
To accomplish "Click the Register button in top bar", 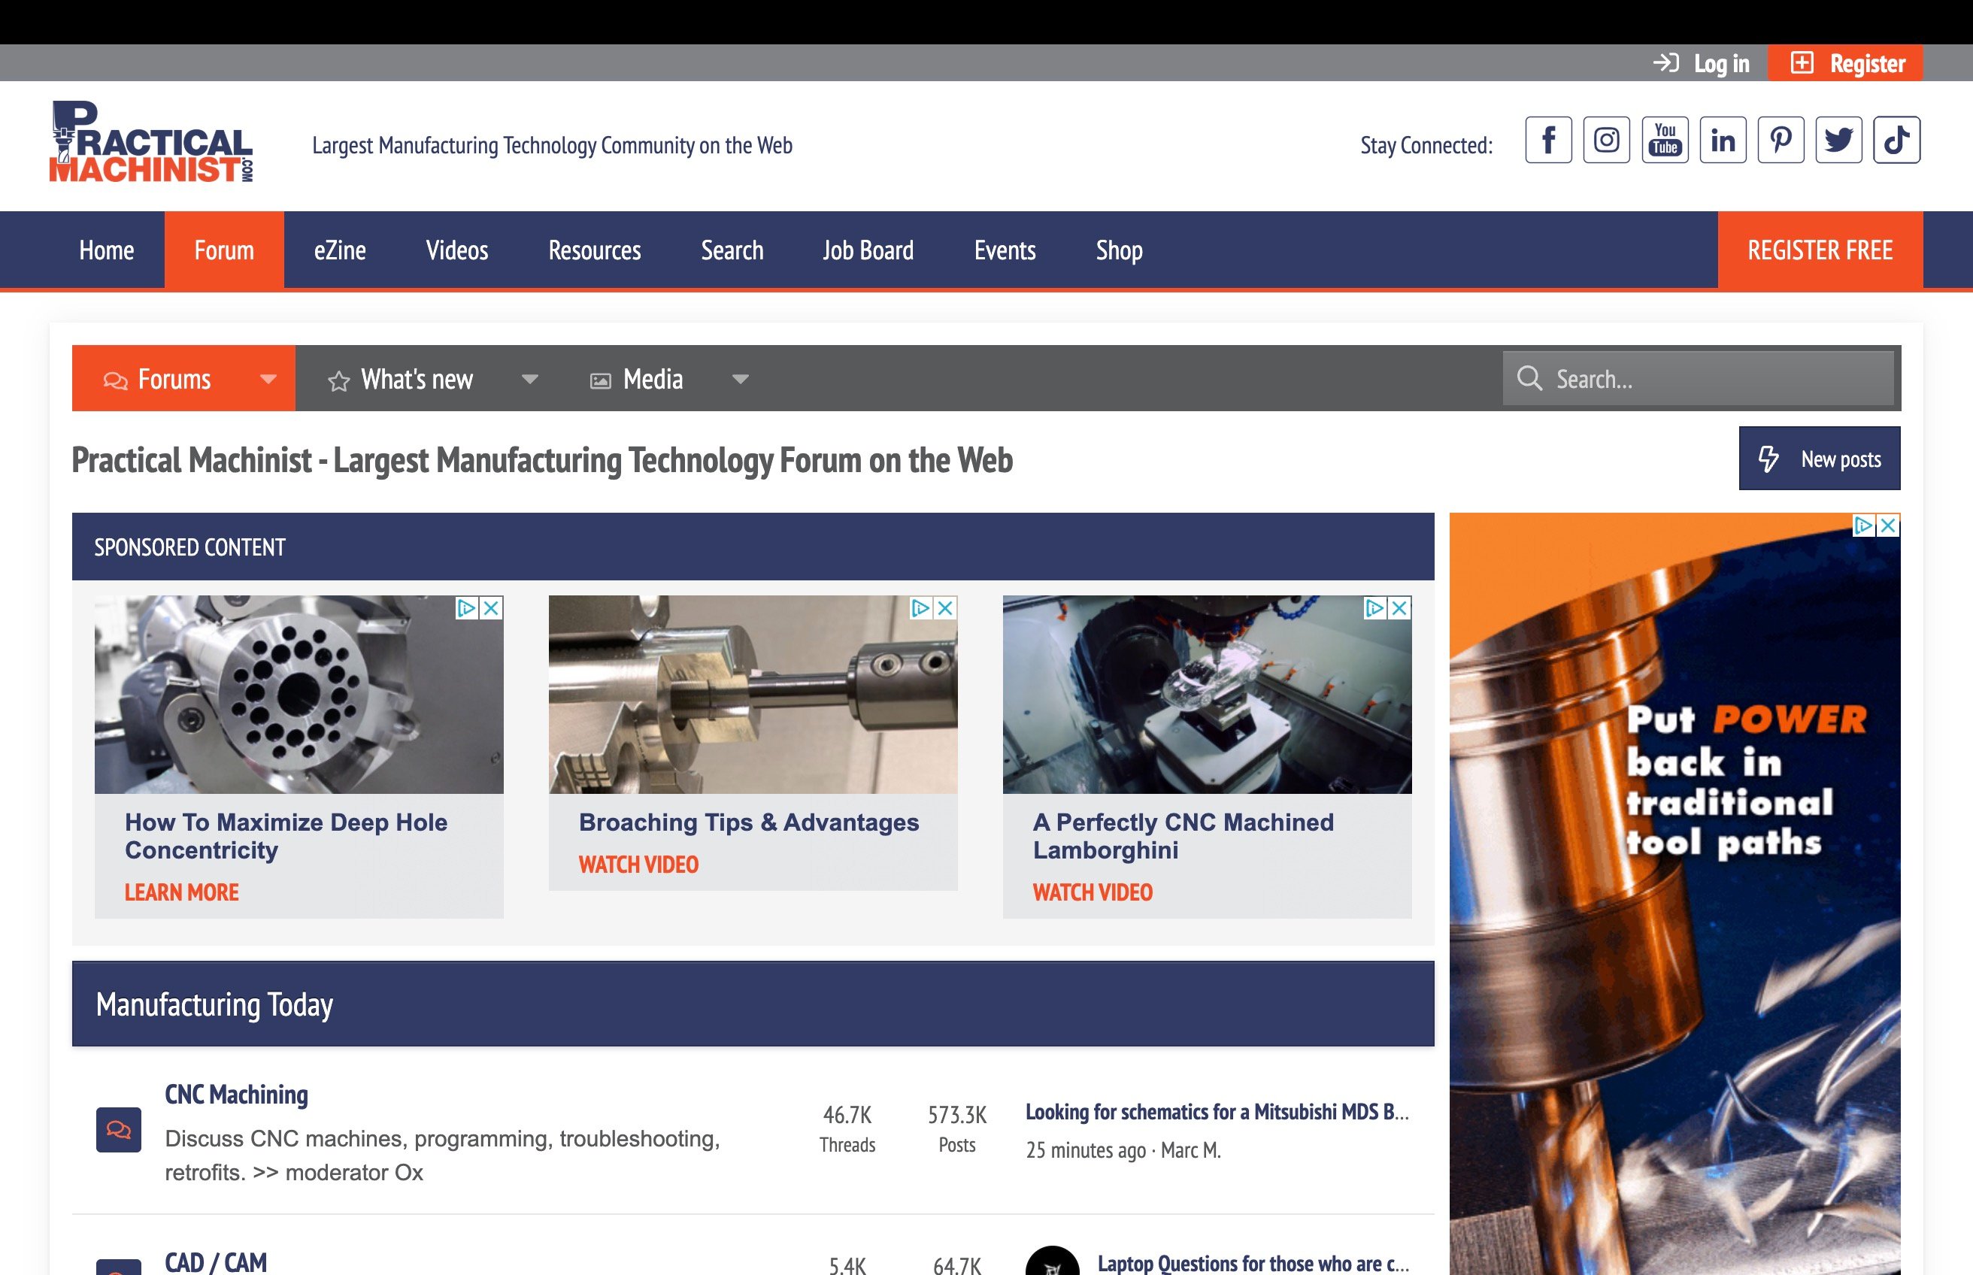I will 1845,63.
